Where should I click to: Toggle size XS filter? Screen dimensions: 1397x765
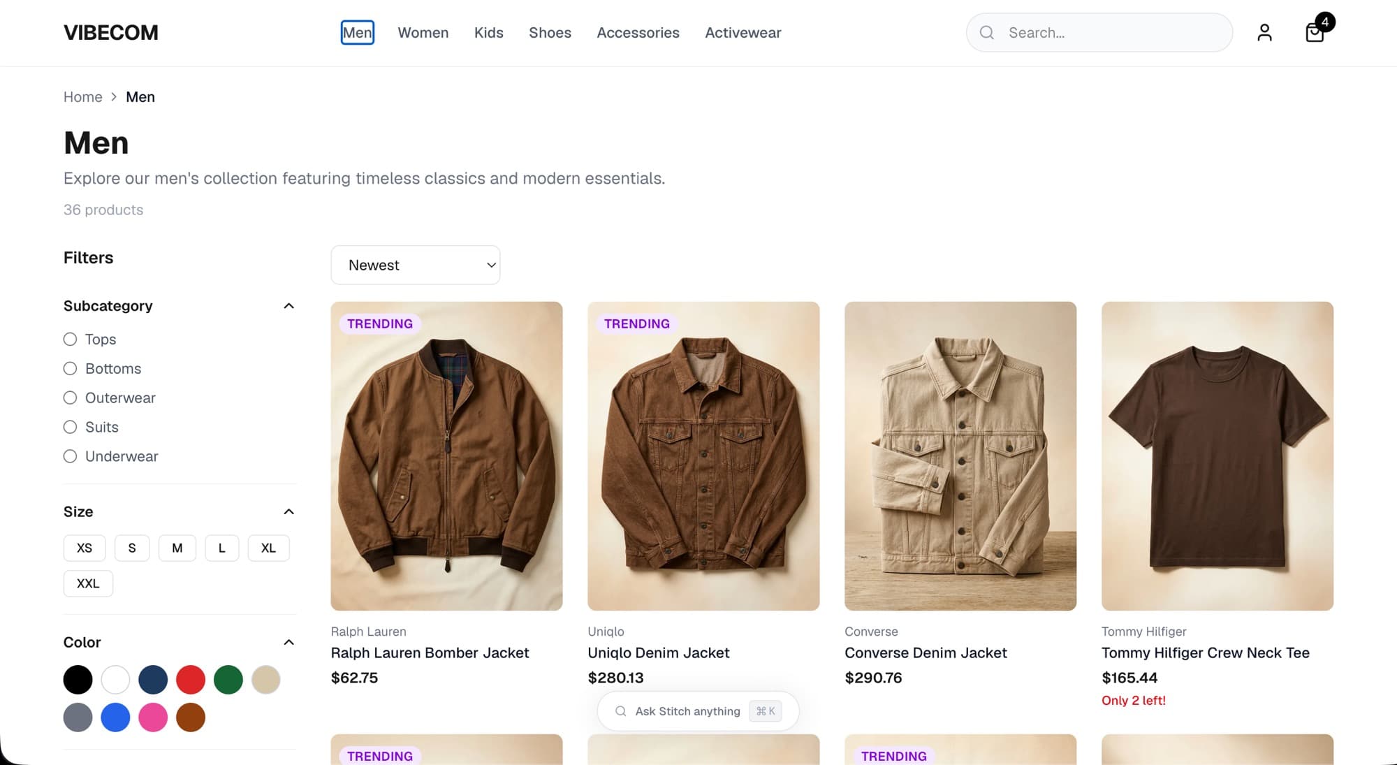[85, 548]
